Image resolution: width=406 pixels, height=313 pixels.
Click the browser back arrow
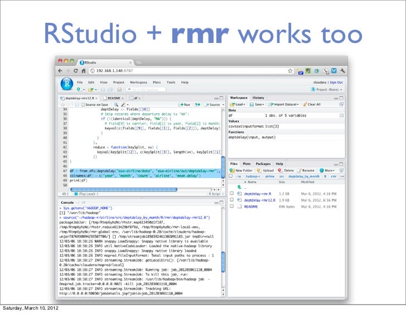(60, 70)
